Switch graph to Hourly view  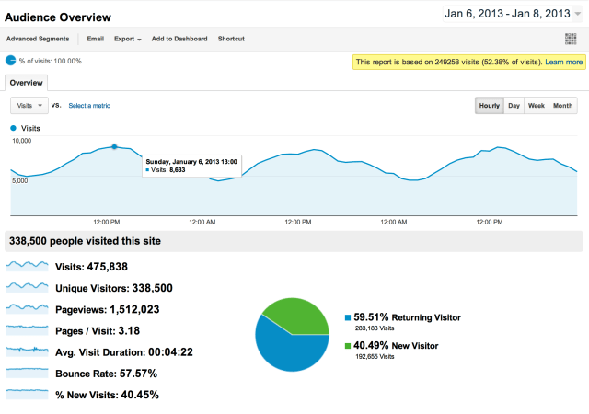(489, 106)
